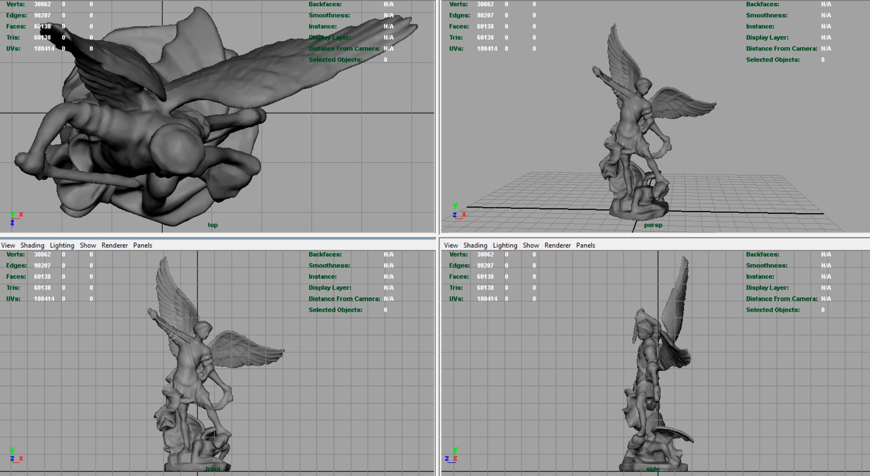
Task: Open the Show menu in the side viewport panel
Action: click(x=531, y=245)
